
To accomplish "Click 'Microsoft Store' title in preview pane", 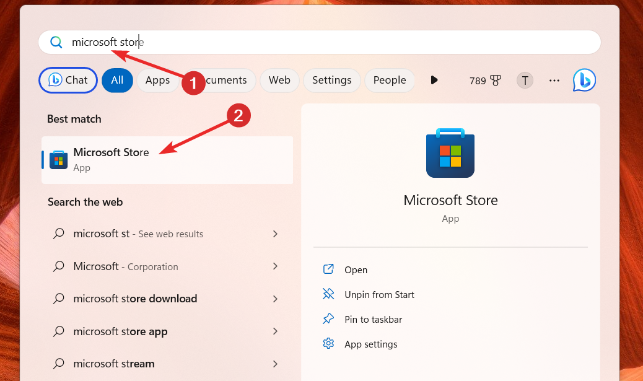I will point(450,200).
